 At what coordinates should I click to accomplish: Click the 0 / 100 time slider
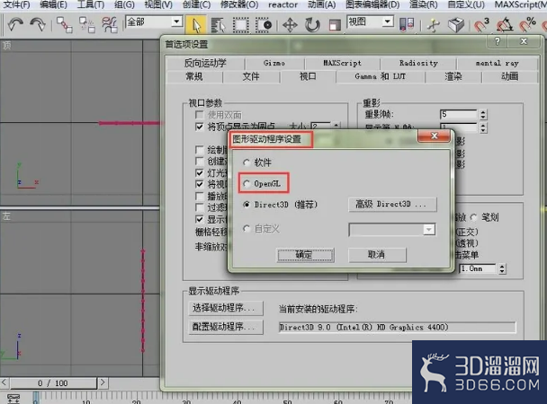tap(53, 383)
